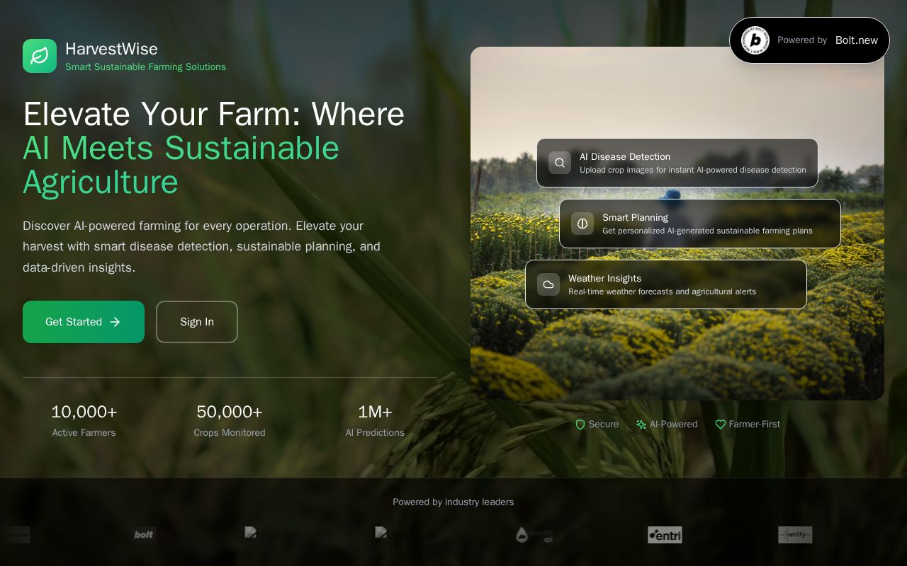Open the Smart Planning card

pyautogui.click(x=700, y=224)
